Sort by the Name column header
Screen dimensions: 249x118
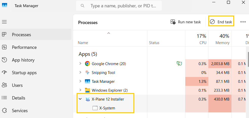[110, 38]
